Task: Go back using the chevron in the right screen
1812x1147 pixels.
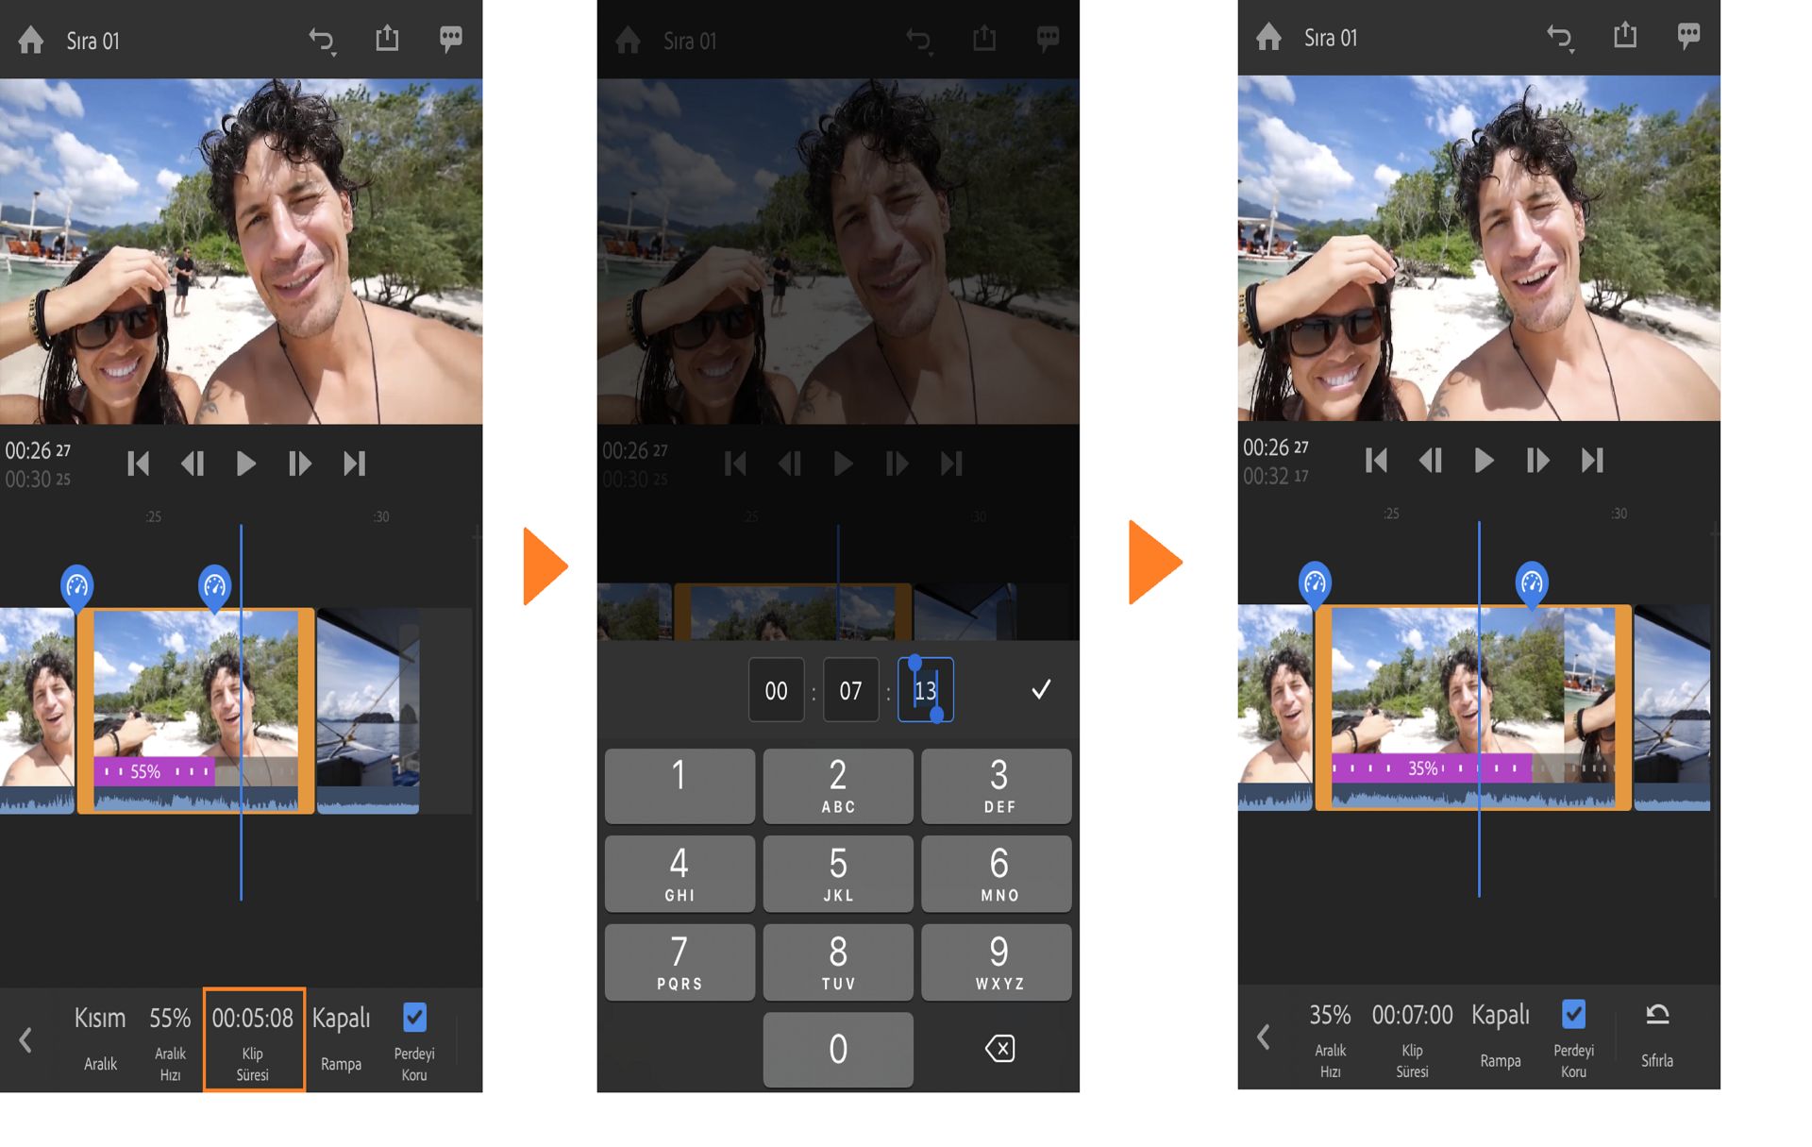Action: (x=1264, y=1037)
